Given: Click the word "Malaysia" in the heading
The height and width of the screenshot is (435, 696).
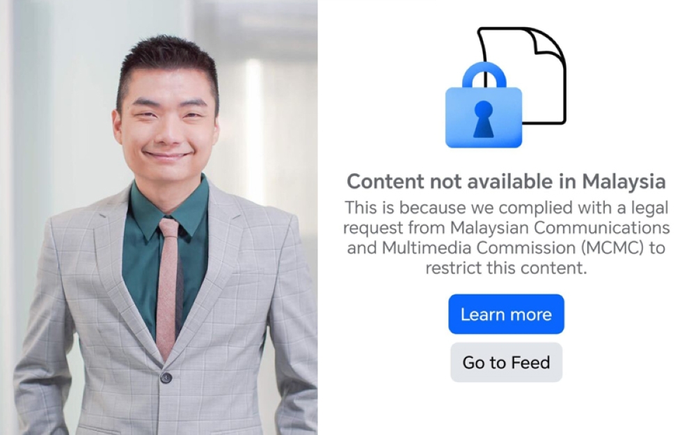Looking at the screenshot, I should coord(624,182).
